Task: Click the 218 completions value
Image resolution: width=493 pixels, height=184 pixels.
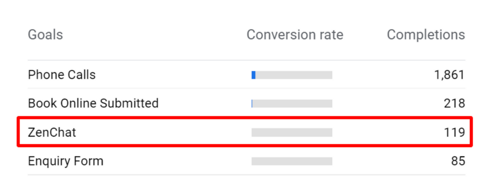Action: click(x=455, y=103)
